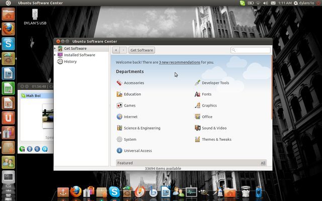Open the System department

(126, 139)
